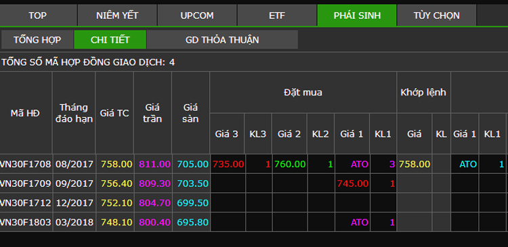Click the Giá sàn column header
The width and height of the screenshot is (508, 247).
tap(190, 113)
